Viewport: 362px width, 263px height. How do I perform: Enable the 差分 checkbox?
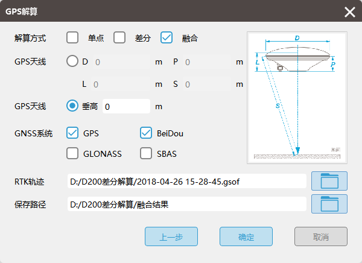119,37
